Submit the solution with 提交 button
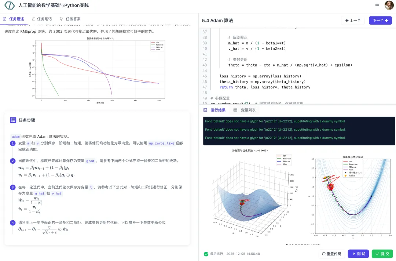 (x=382, y=254)
